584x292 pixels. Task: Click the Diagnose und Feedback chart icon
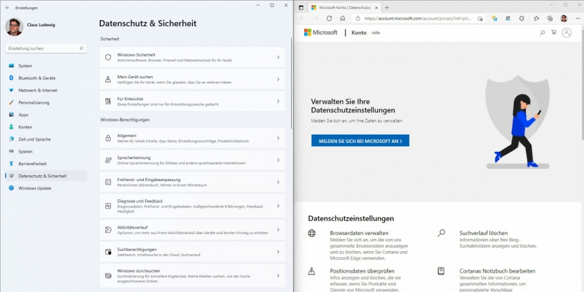pos(108,206)
